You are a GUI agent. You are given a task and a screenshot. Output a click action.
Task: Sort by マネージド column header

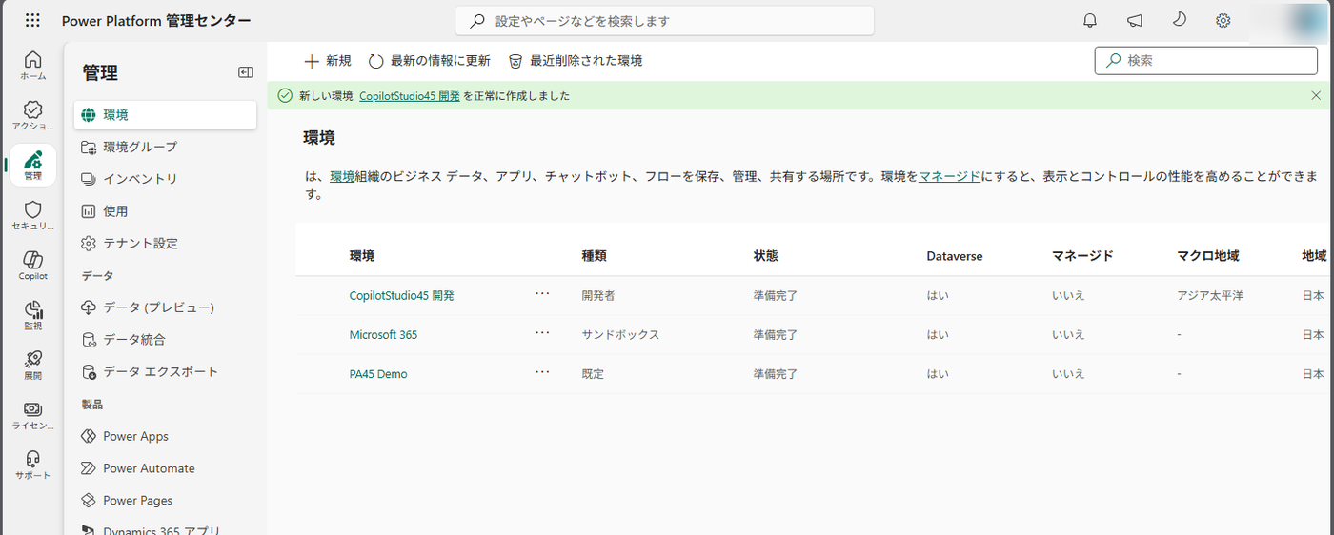pyautogui.click(x=1082, y=256)
